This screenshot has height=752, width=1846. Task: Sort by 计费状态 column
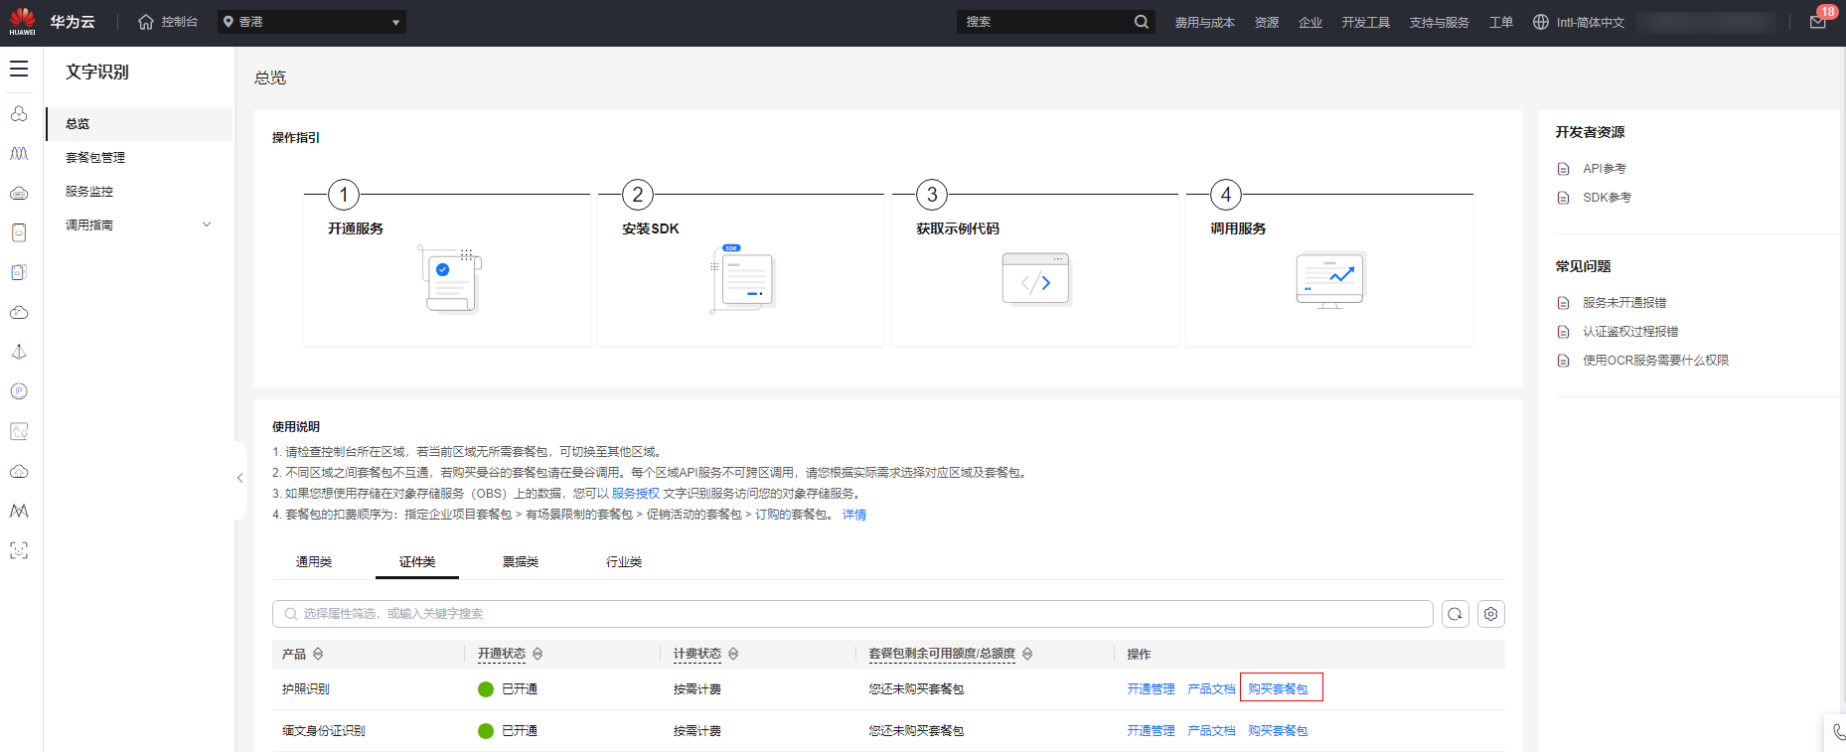click(733, 654)
